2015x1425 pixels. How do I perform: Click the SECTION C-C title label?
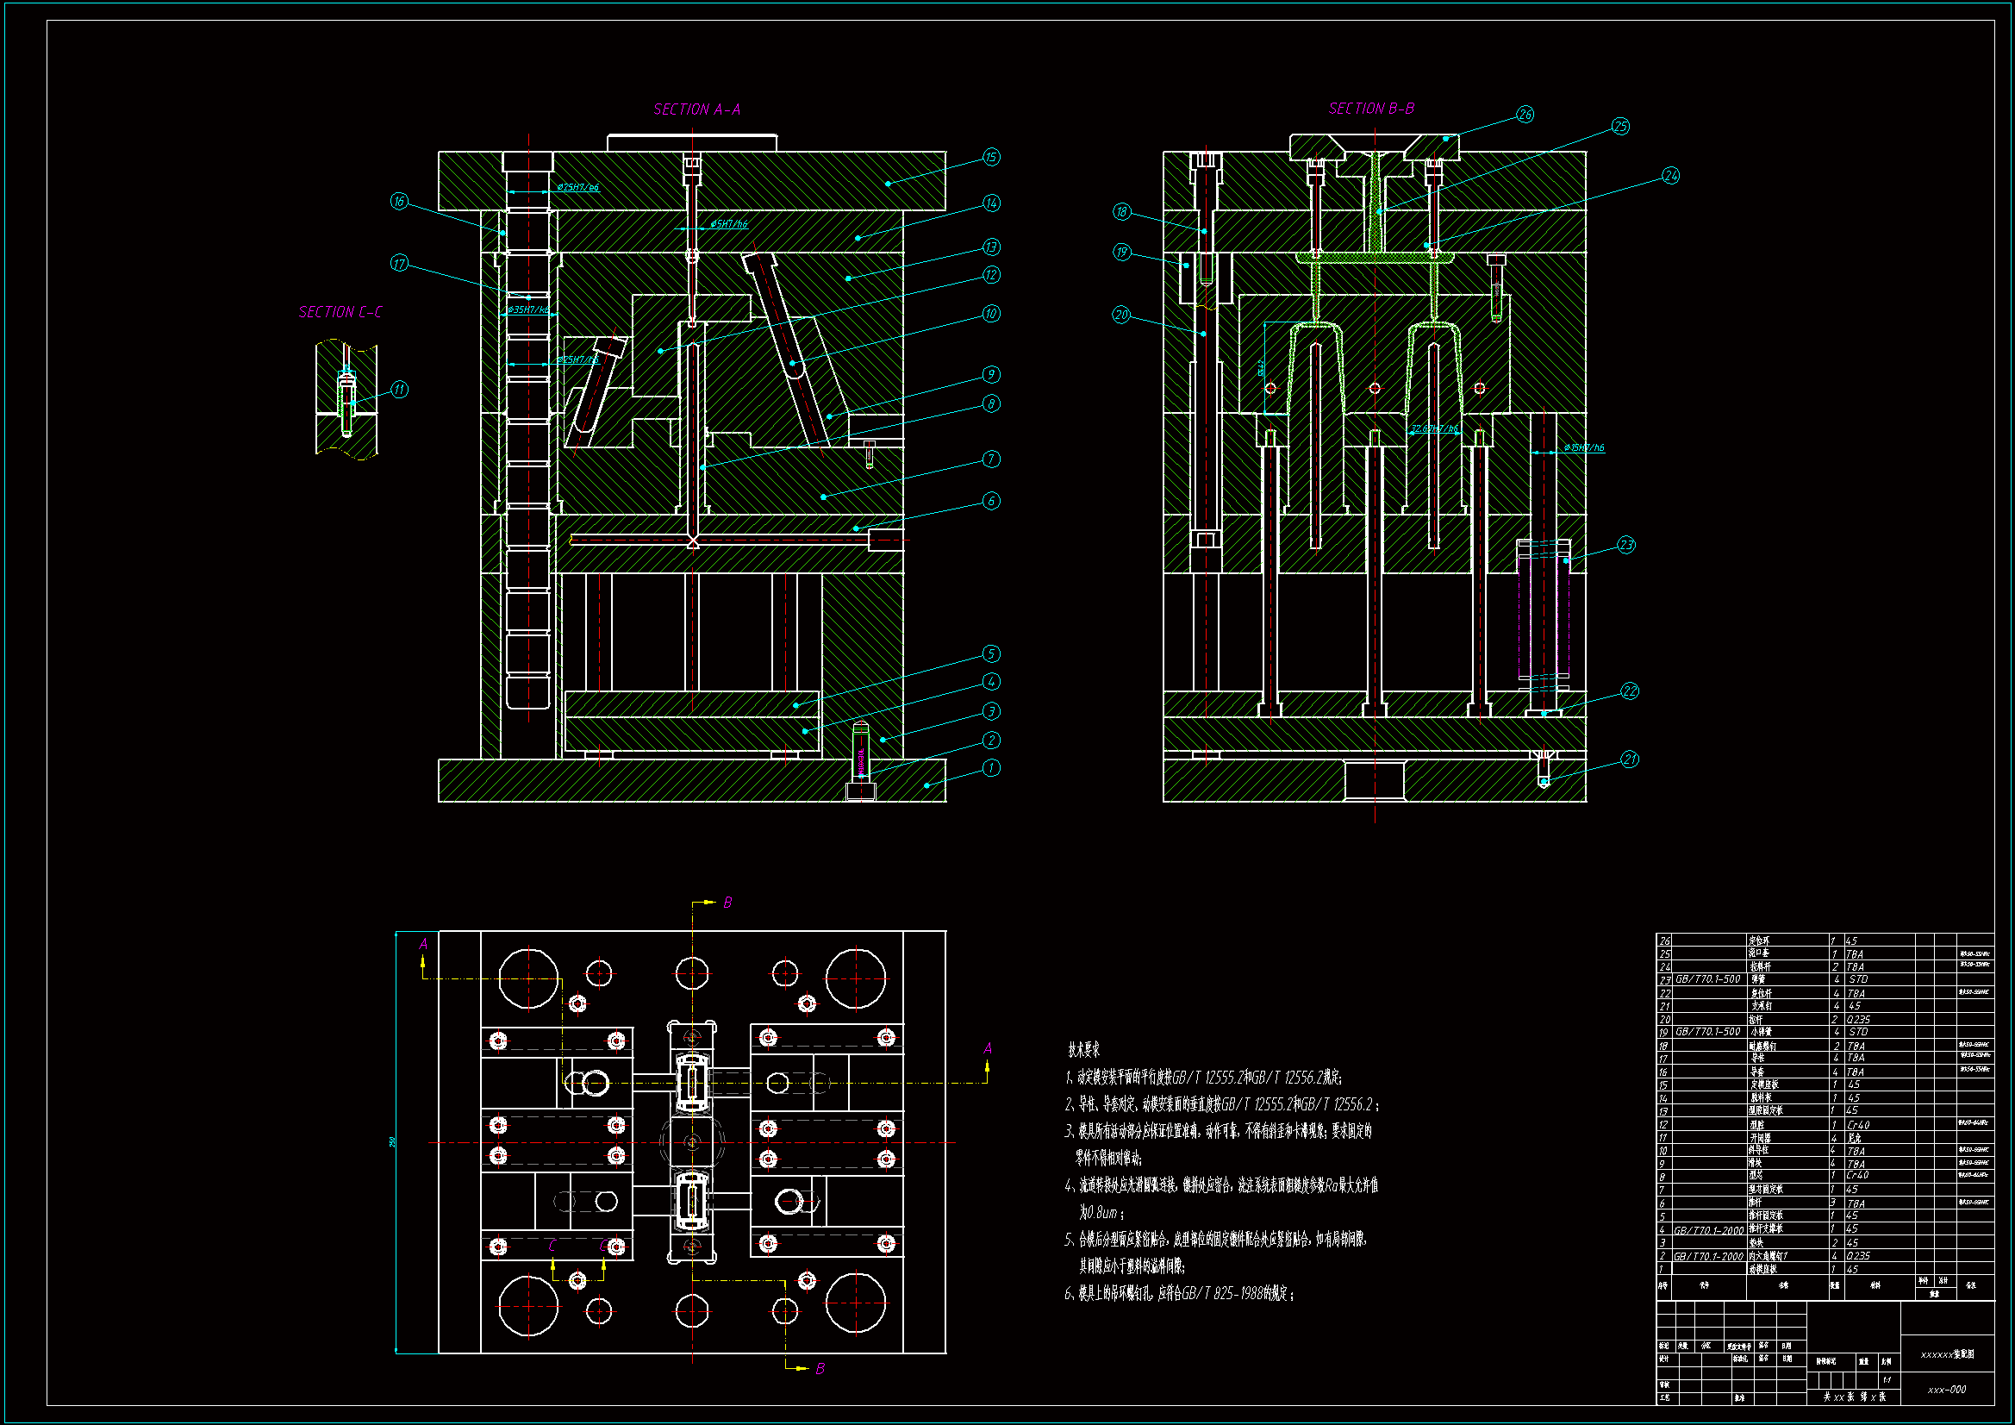[340, 313]
